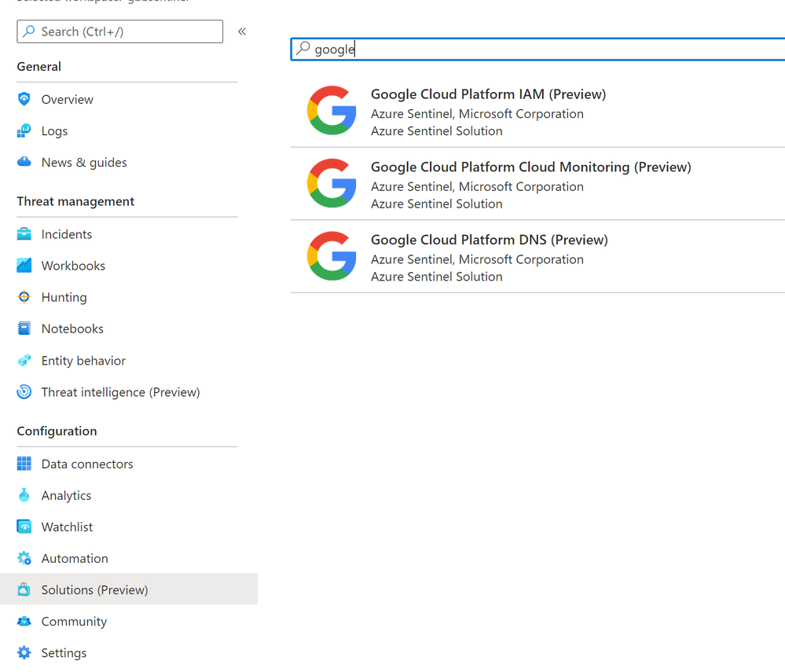
Task: Click the Logs chart icon
Action: 24,130
